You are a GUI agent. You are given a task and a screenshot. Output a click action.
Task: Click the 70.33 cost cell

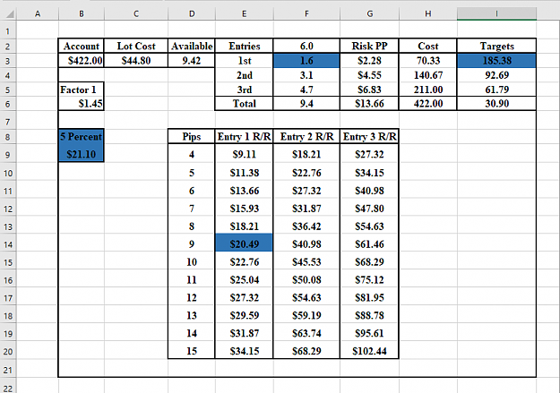tap(428, 61)
